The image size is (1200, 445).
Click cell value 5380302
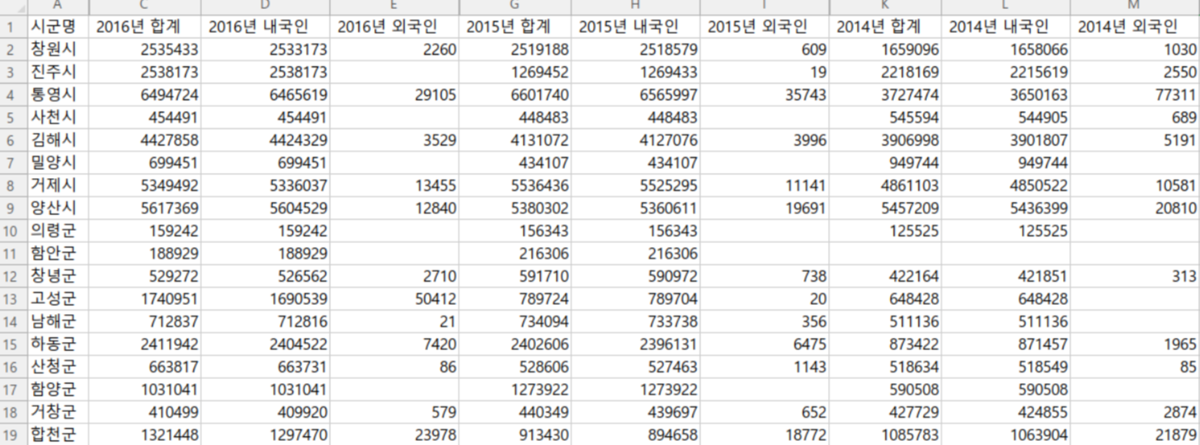pos(515,208)
